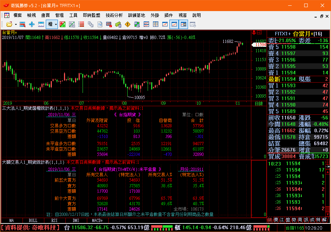This screenshot has height=232, width=331.
Task: Select the blue four-way move arrows icon
Action: pyautogui.click(x=32, y=24)
